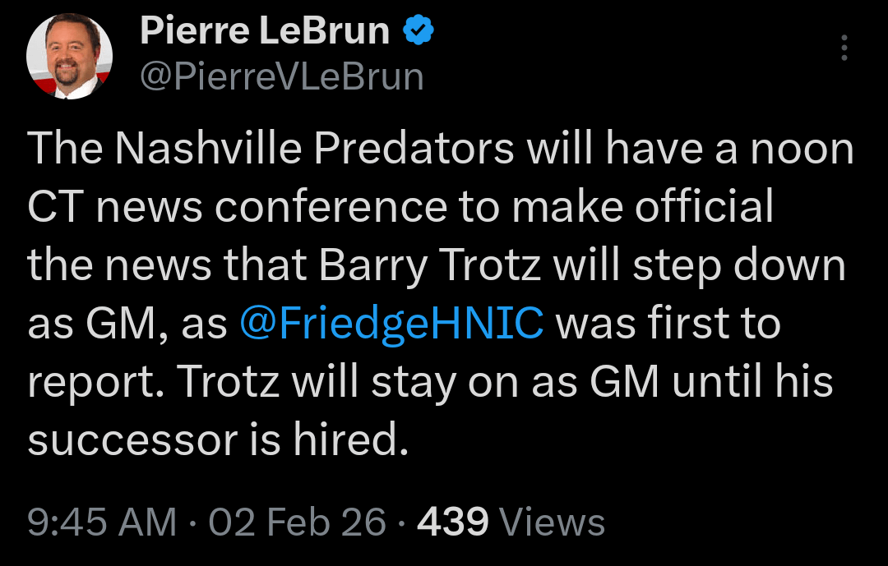Click "step down" in the tweet text
The height and width of the screenshot is (566, 888).
[x=747, y=266]
